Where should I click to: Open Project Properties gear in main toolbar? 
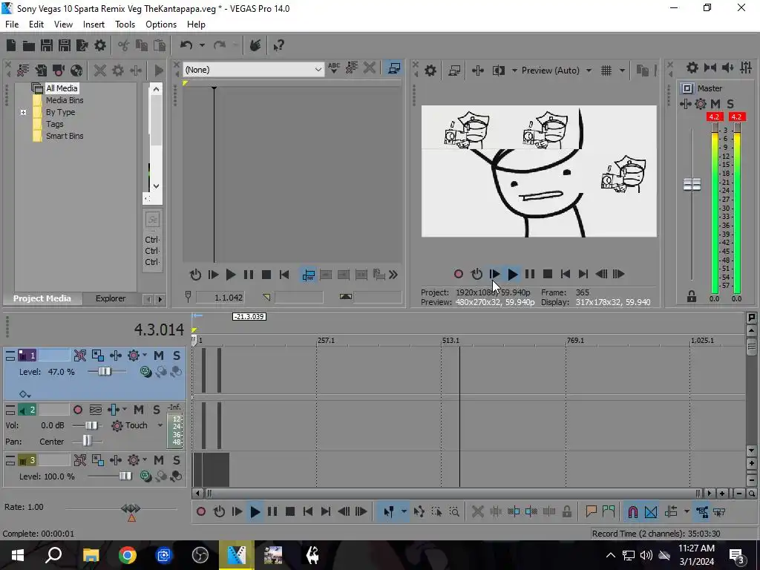coord(100,45)
